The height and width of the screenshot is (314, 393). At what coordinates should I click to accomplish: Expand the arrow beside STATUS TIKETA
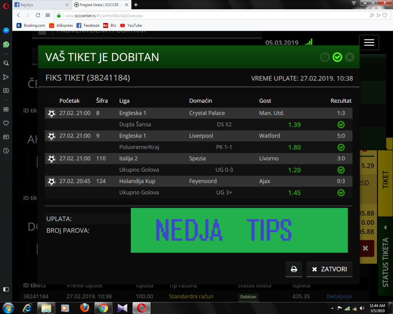click(x=385, y=227)
